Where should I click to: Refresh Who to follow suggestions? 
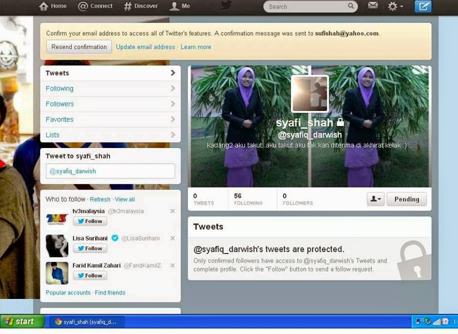(100, 199)
